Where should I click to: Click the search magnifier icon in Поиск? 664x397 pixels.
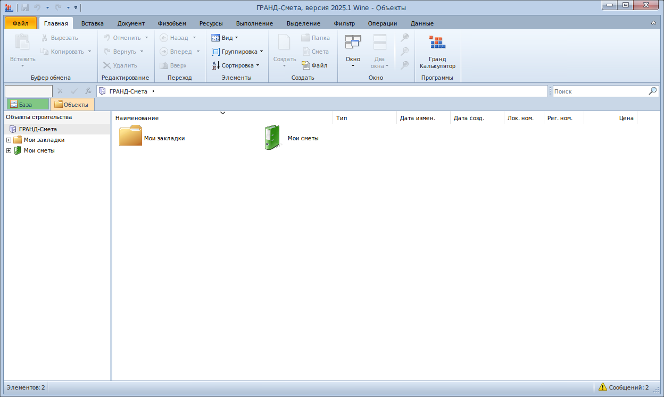click(x=653, y=91)
